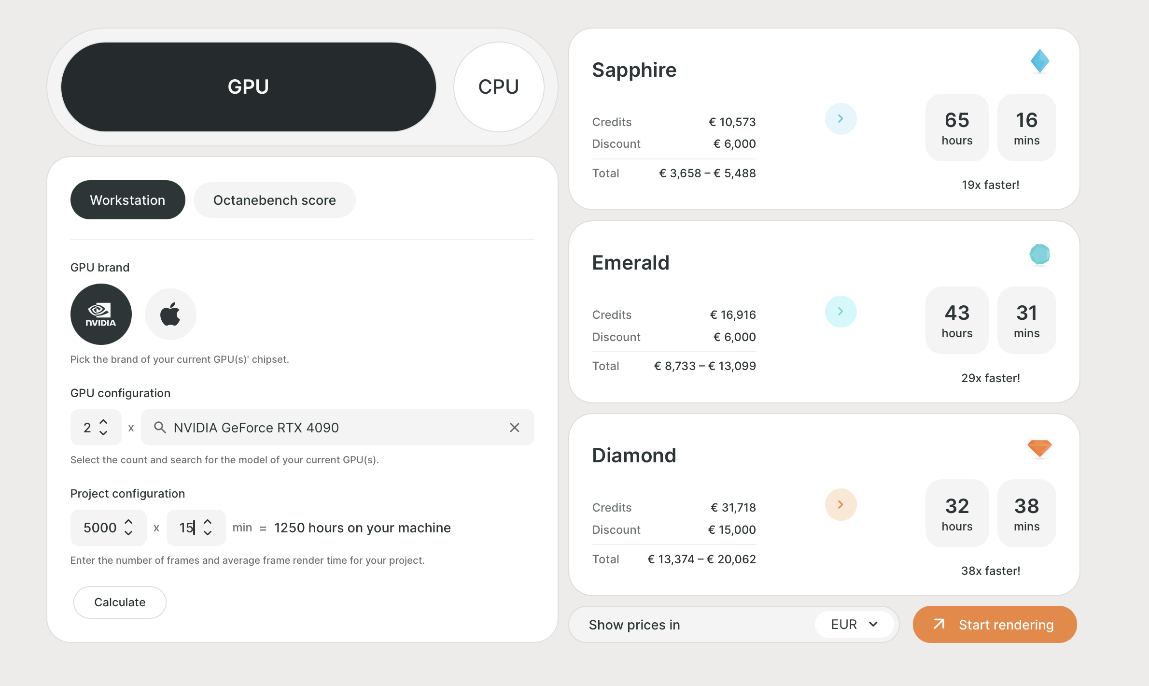The height and width of the screenshot is (686, 1149).
Task: Click the arrow circle on the Diamond card
Action: click(841, 504)
